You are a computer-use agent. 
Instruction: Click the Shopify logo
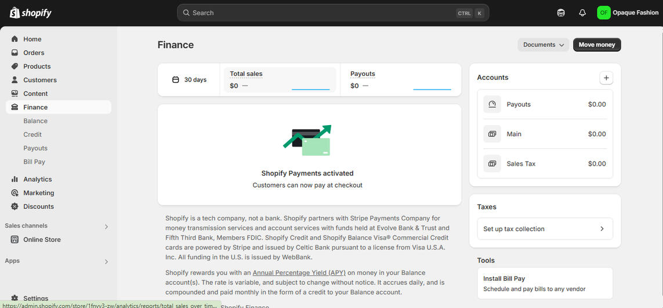30,13
